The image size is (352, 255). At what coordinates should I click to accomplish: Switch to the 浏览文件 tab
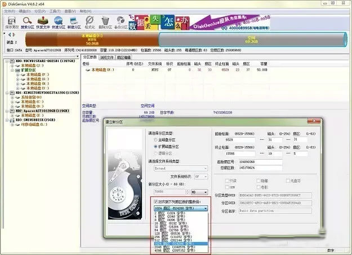pyautogui.click(x=107, y=58)
